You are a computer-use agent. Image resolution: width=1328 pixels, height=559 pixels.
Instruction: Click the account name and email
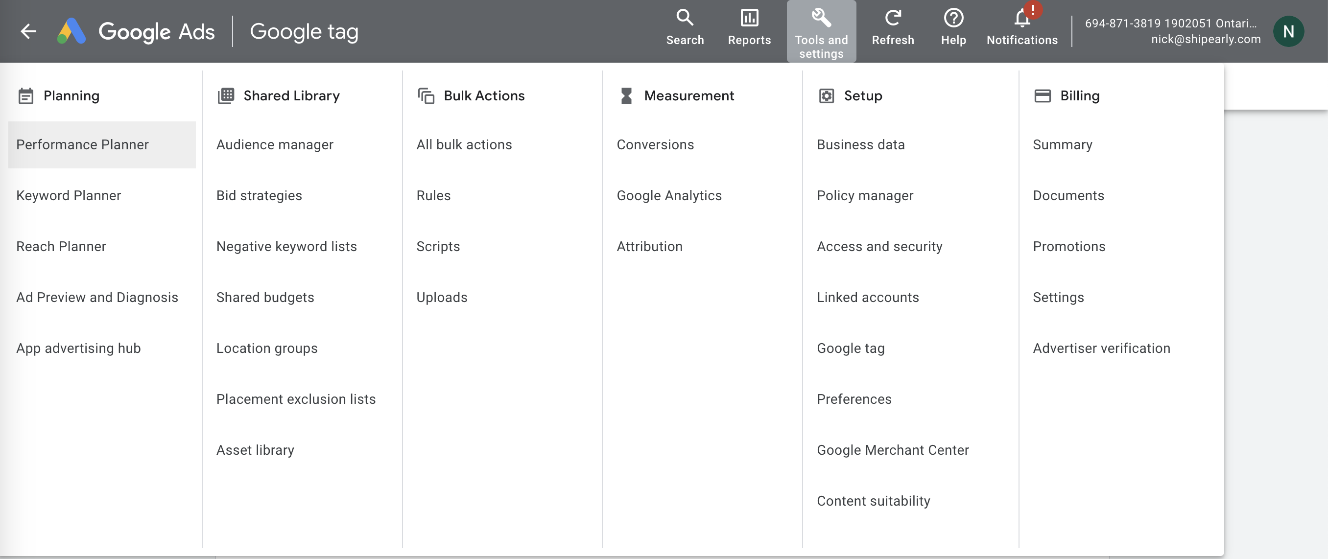point(1173,31)
